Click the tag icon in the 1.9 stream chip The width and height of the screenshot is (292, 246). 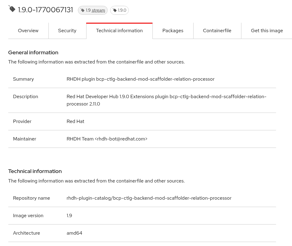pyautogui.click(x=83, y=10)
